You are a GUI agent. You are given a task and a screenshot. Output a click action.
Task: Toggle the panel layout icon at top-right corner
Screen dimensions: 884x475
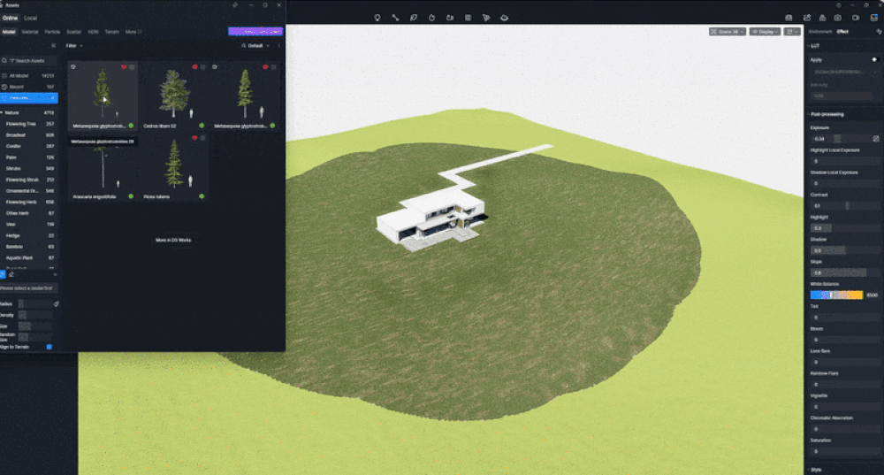coord(874,18)
